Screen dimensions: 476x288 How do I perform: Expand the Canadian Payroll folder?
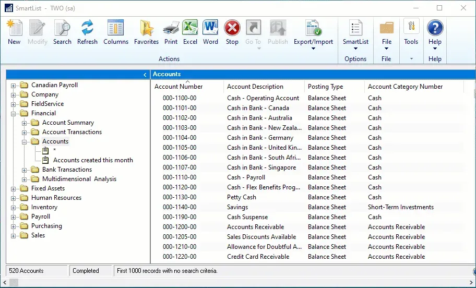(x=14, y=85)
